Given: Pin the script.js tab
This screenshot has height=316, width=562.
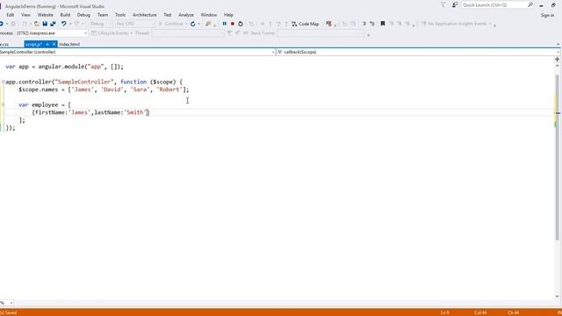Looking at the screenshot, I should pos(47,44).
